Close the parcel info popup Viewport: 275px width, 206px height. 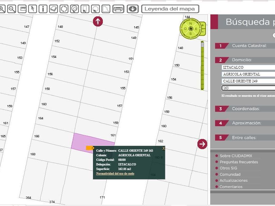(164, 148)
